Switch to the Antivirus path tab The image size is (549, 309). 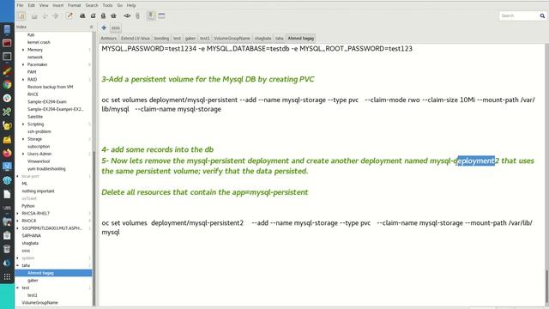point(109,38)
